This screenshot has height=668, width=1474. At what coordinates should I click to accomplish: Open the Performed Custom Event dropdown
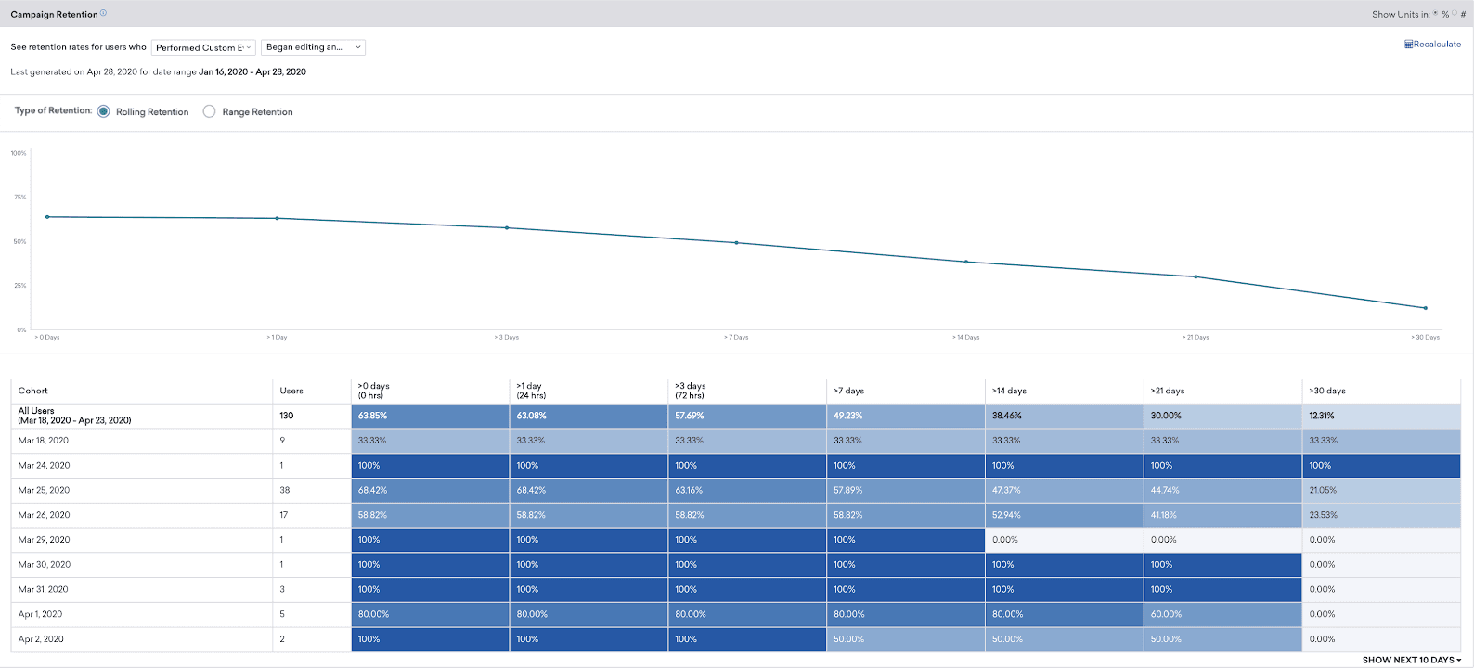pyautogui.click(x=203, y=47)
